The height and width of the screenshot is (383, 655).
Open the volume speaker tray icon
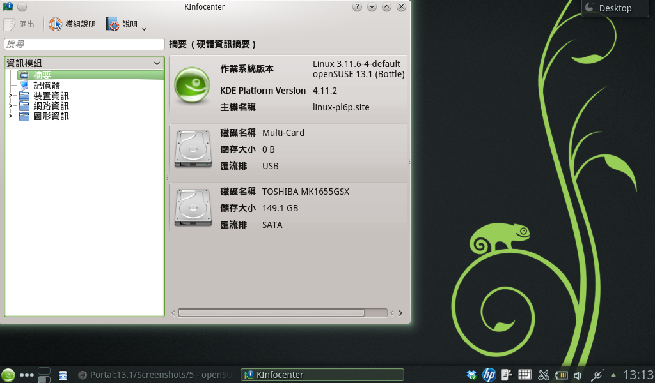578,375
